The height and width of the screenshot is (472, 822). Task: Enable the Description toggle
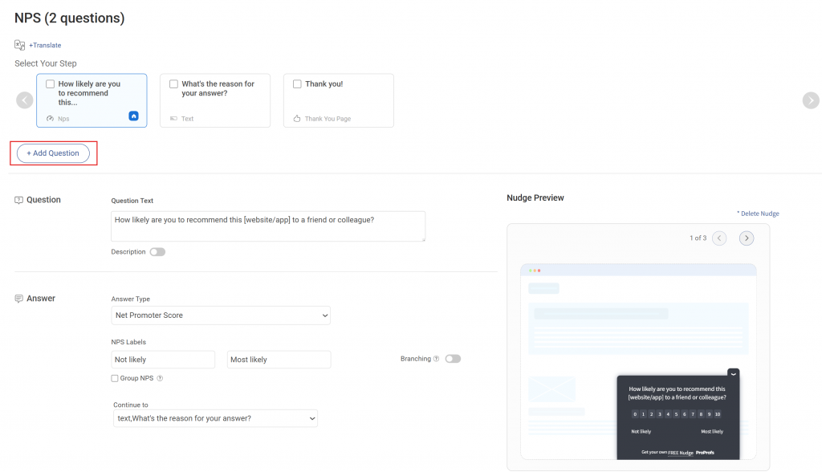coord(157,251)
